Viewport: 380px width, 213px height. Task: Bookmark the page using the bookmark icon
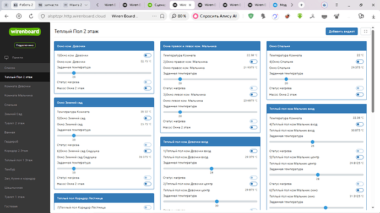click(162, 16)
